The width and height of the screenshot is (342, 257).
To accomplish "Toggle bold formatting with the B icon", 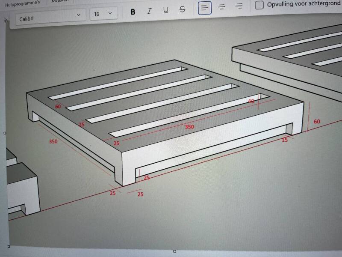I will [133, 12].
